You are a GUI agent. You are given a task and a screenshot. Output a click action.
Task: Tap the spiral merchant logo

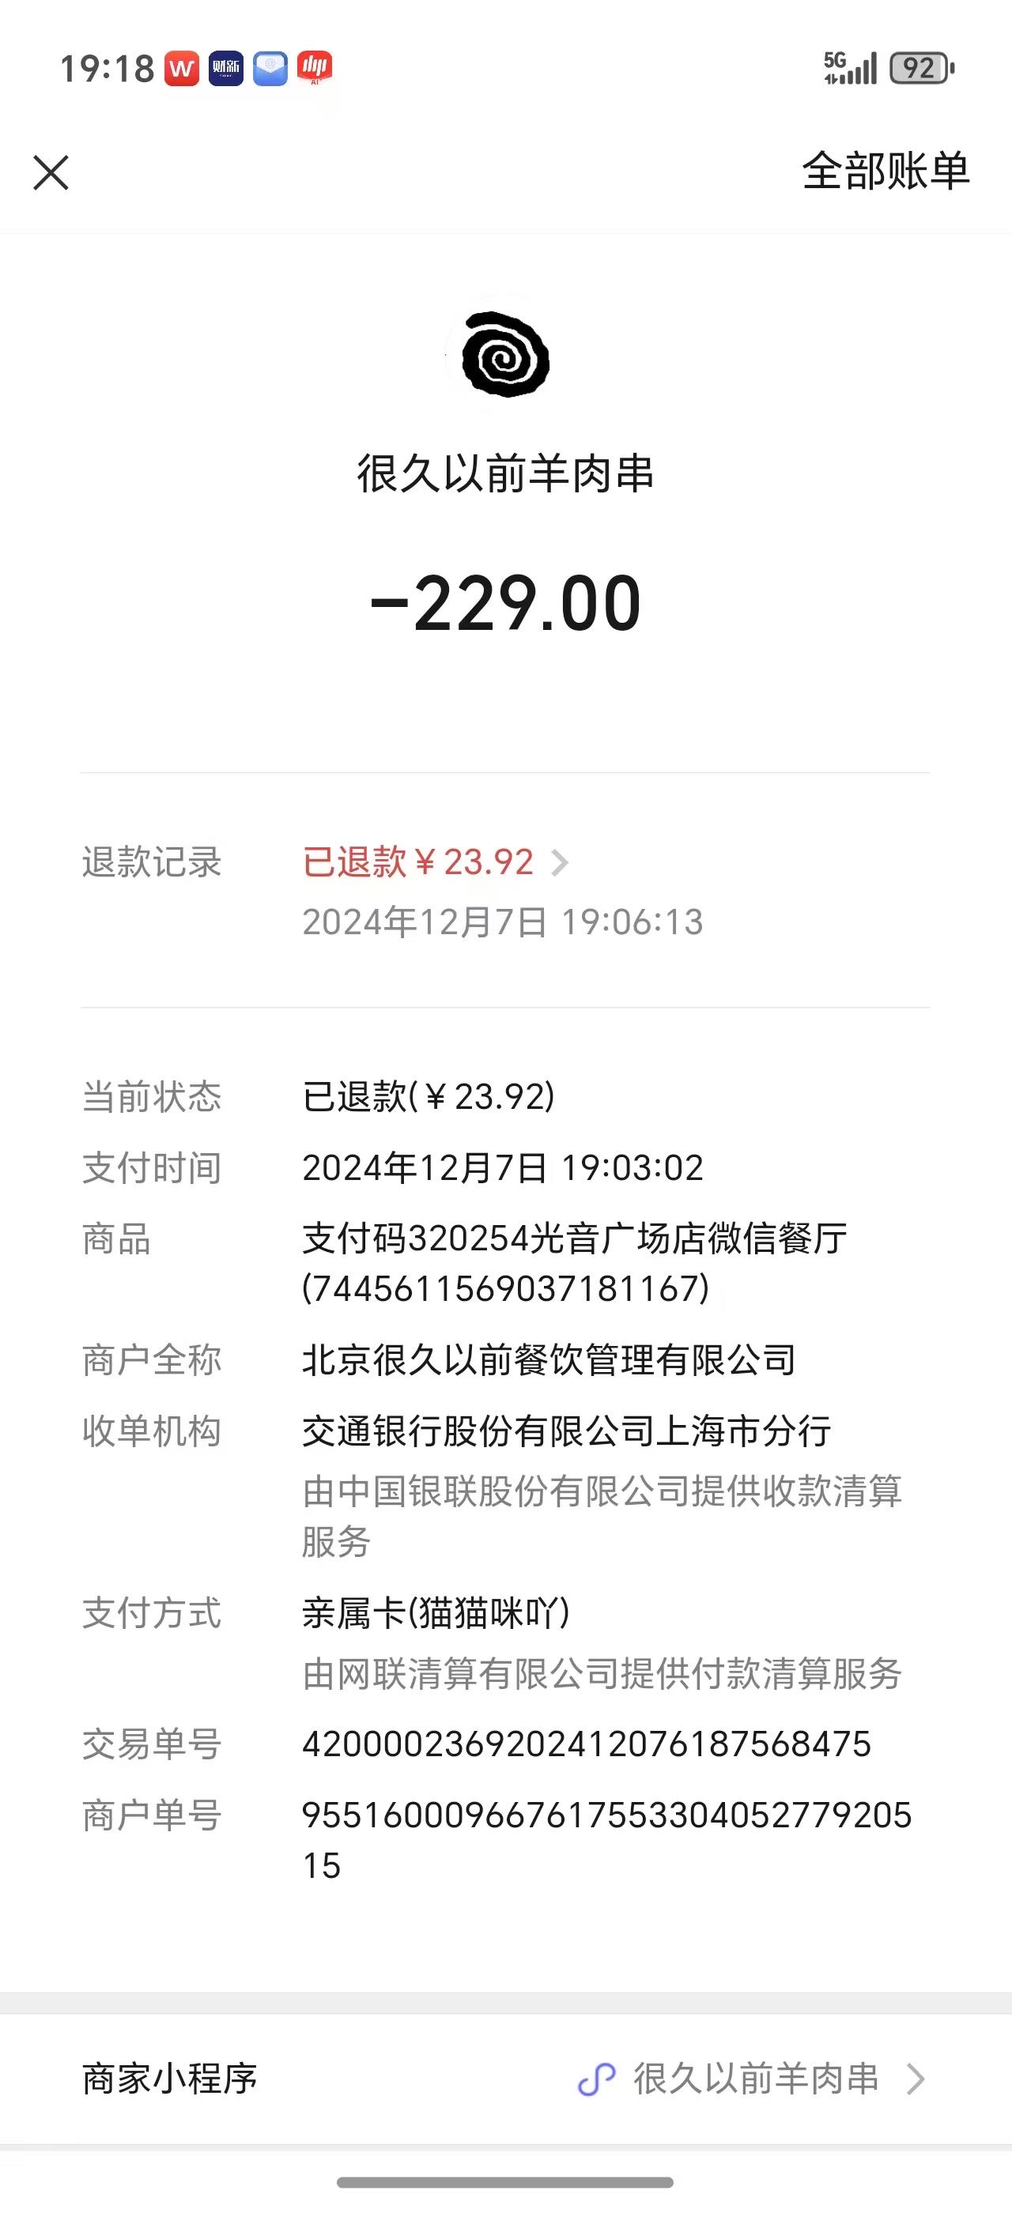click(505, 354)
